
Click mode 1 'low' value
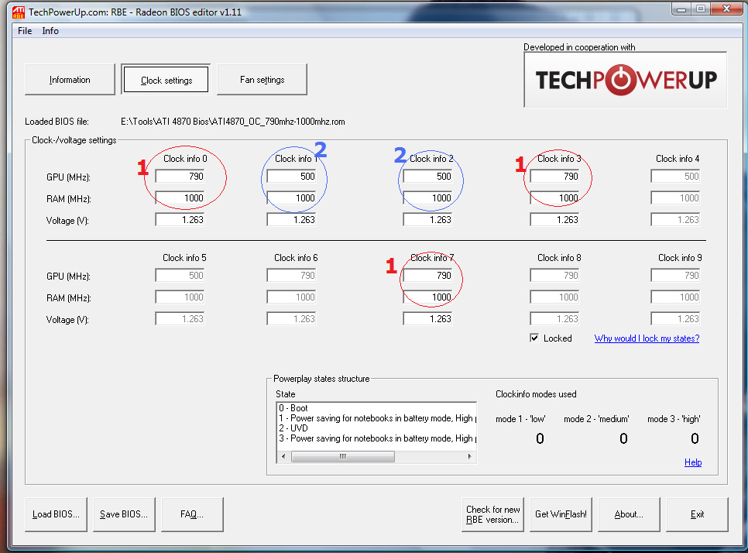click(x=540, y=438)
